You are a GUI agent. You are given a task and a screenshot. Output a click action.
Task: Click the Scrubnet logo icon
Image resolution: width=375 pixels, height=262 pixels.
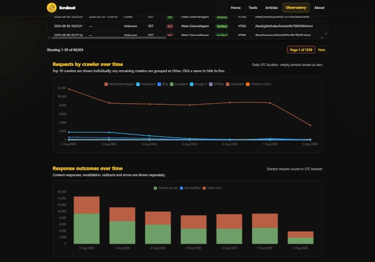[x=51, y=8]
